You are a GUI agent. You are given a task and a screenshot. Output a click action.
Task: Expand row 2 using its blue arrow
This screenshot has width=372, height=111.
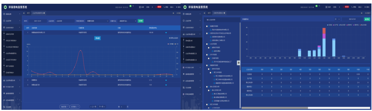click(x=166, y=80)
